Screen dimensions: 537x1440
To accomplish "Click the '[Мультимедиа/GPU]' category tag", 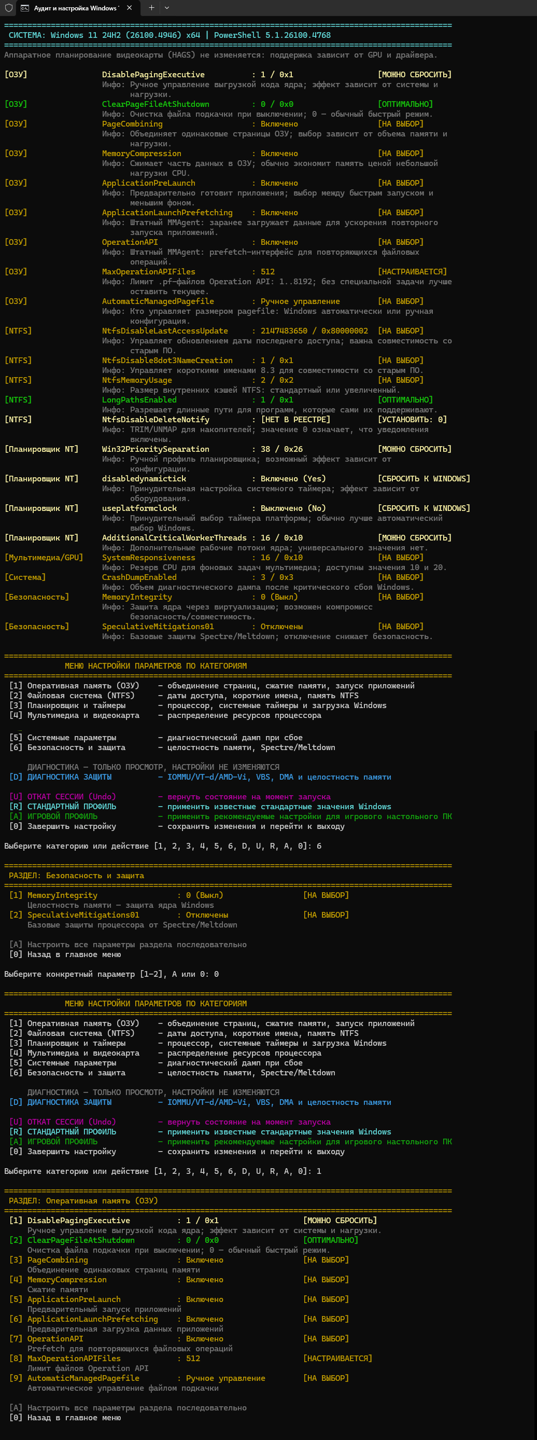I will [44, 557].
